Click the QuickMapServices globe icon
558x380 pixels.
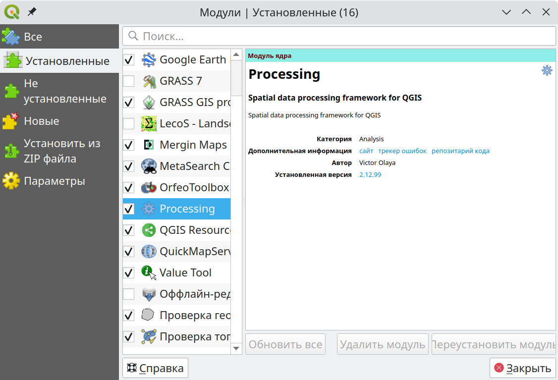tap(149, 252)
